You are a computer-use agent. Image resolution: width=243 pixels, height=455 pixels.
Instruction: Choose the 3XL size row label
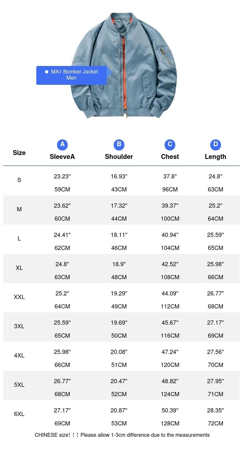tap(19, 326)
